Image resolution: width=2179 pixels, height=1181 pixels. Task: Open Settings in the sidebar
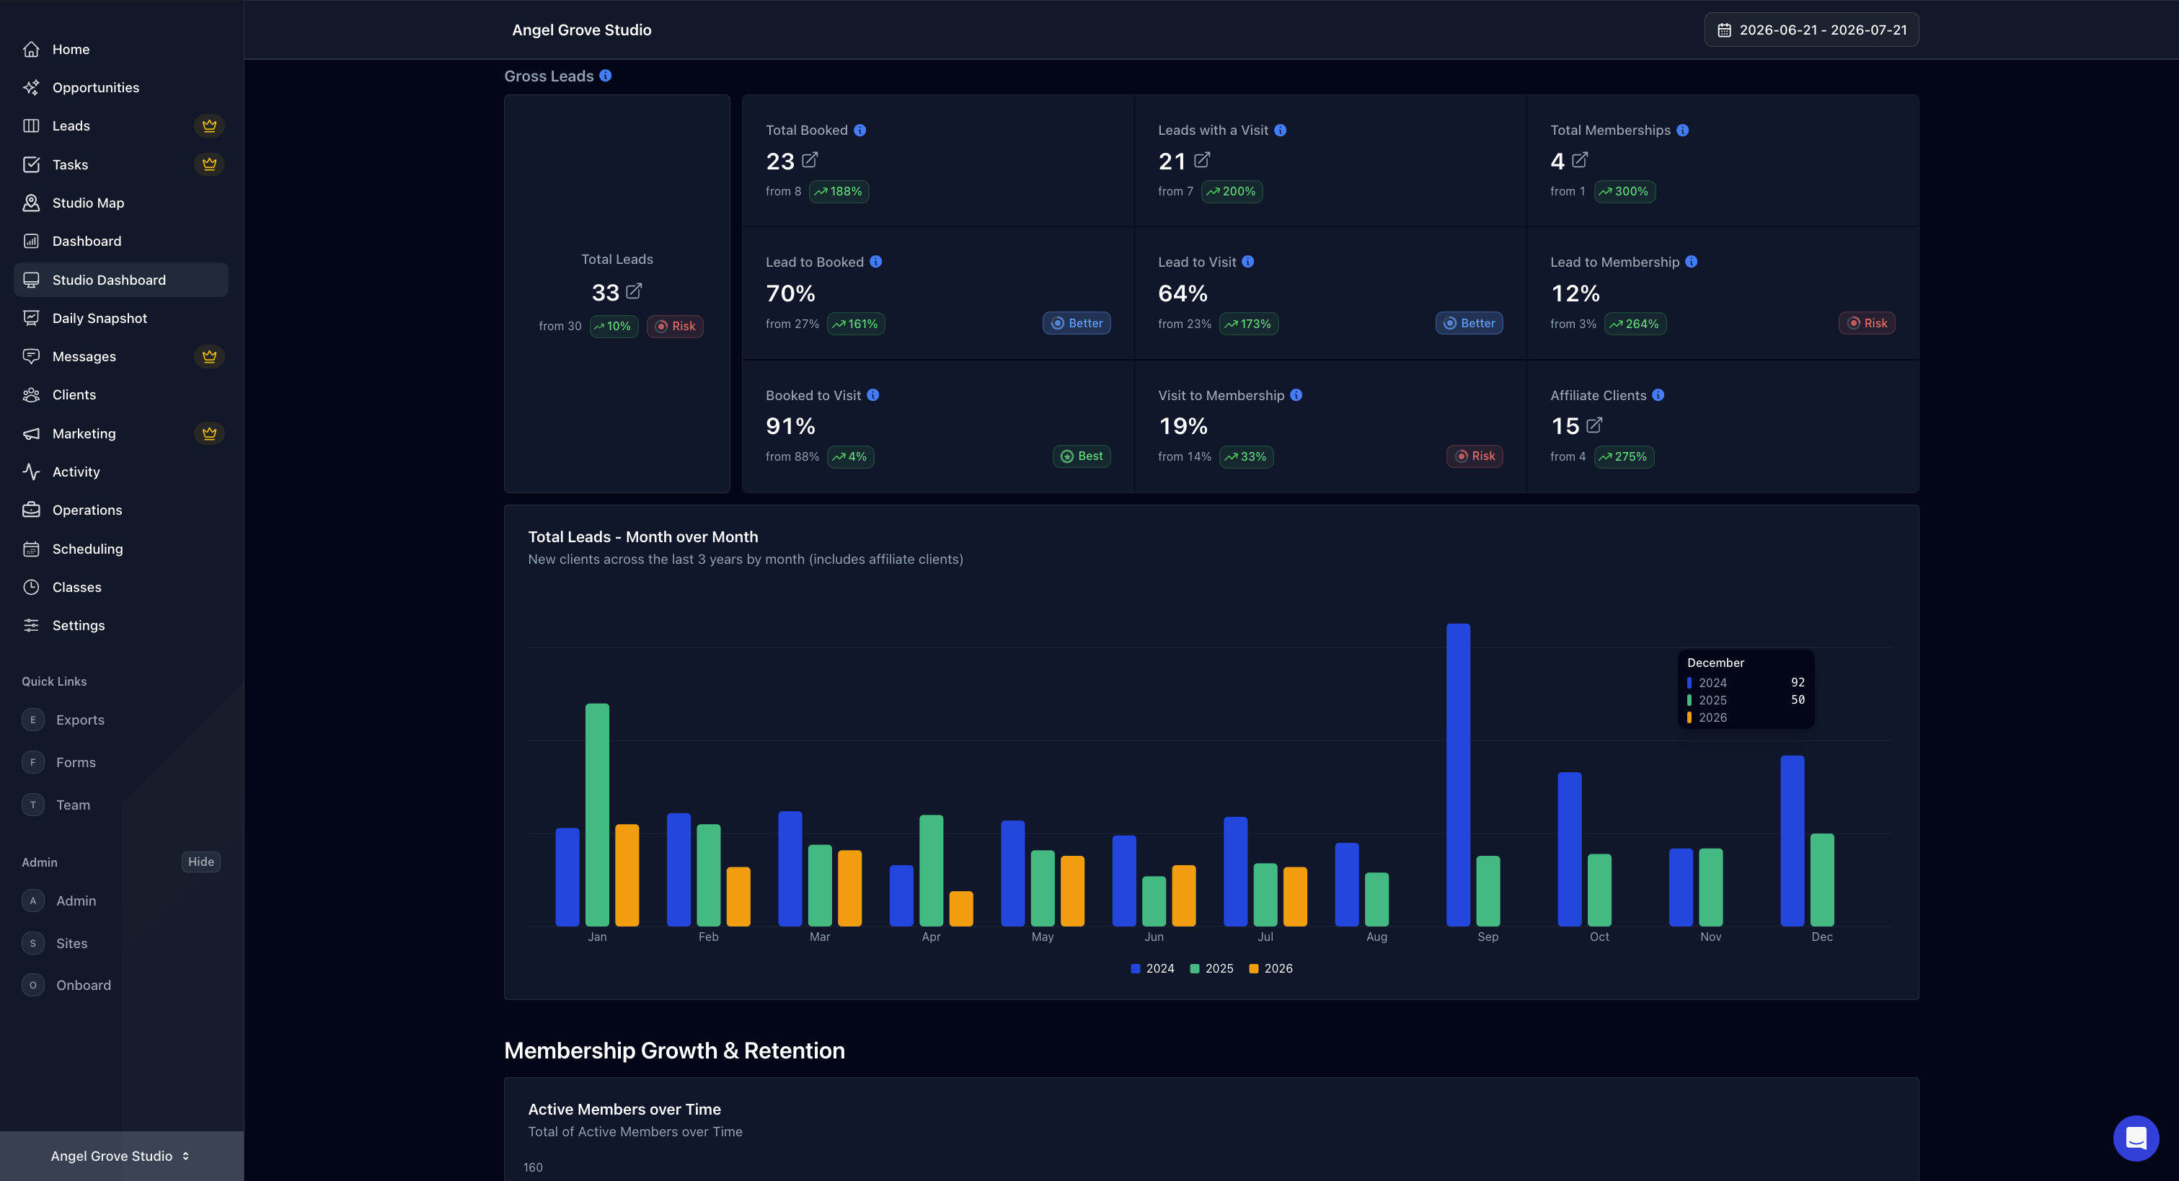[121, 625]
